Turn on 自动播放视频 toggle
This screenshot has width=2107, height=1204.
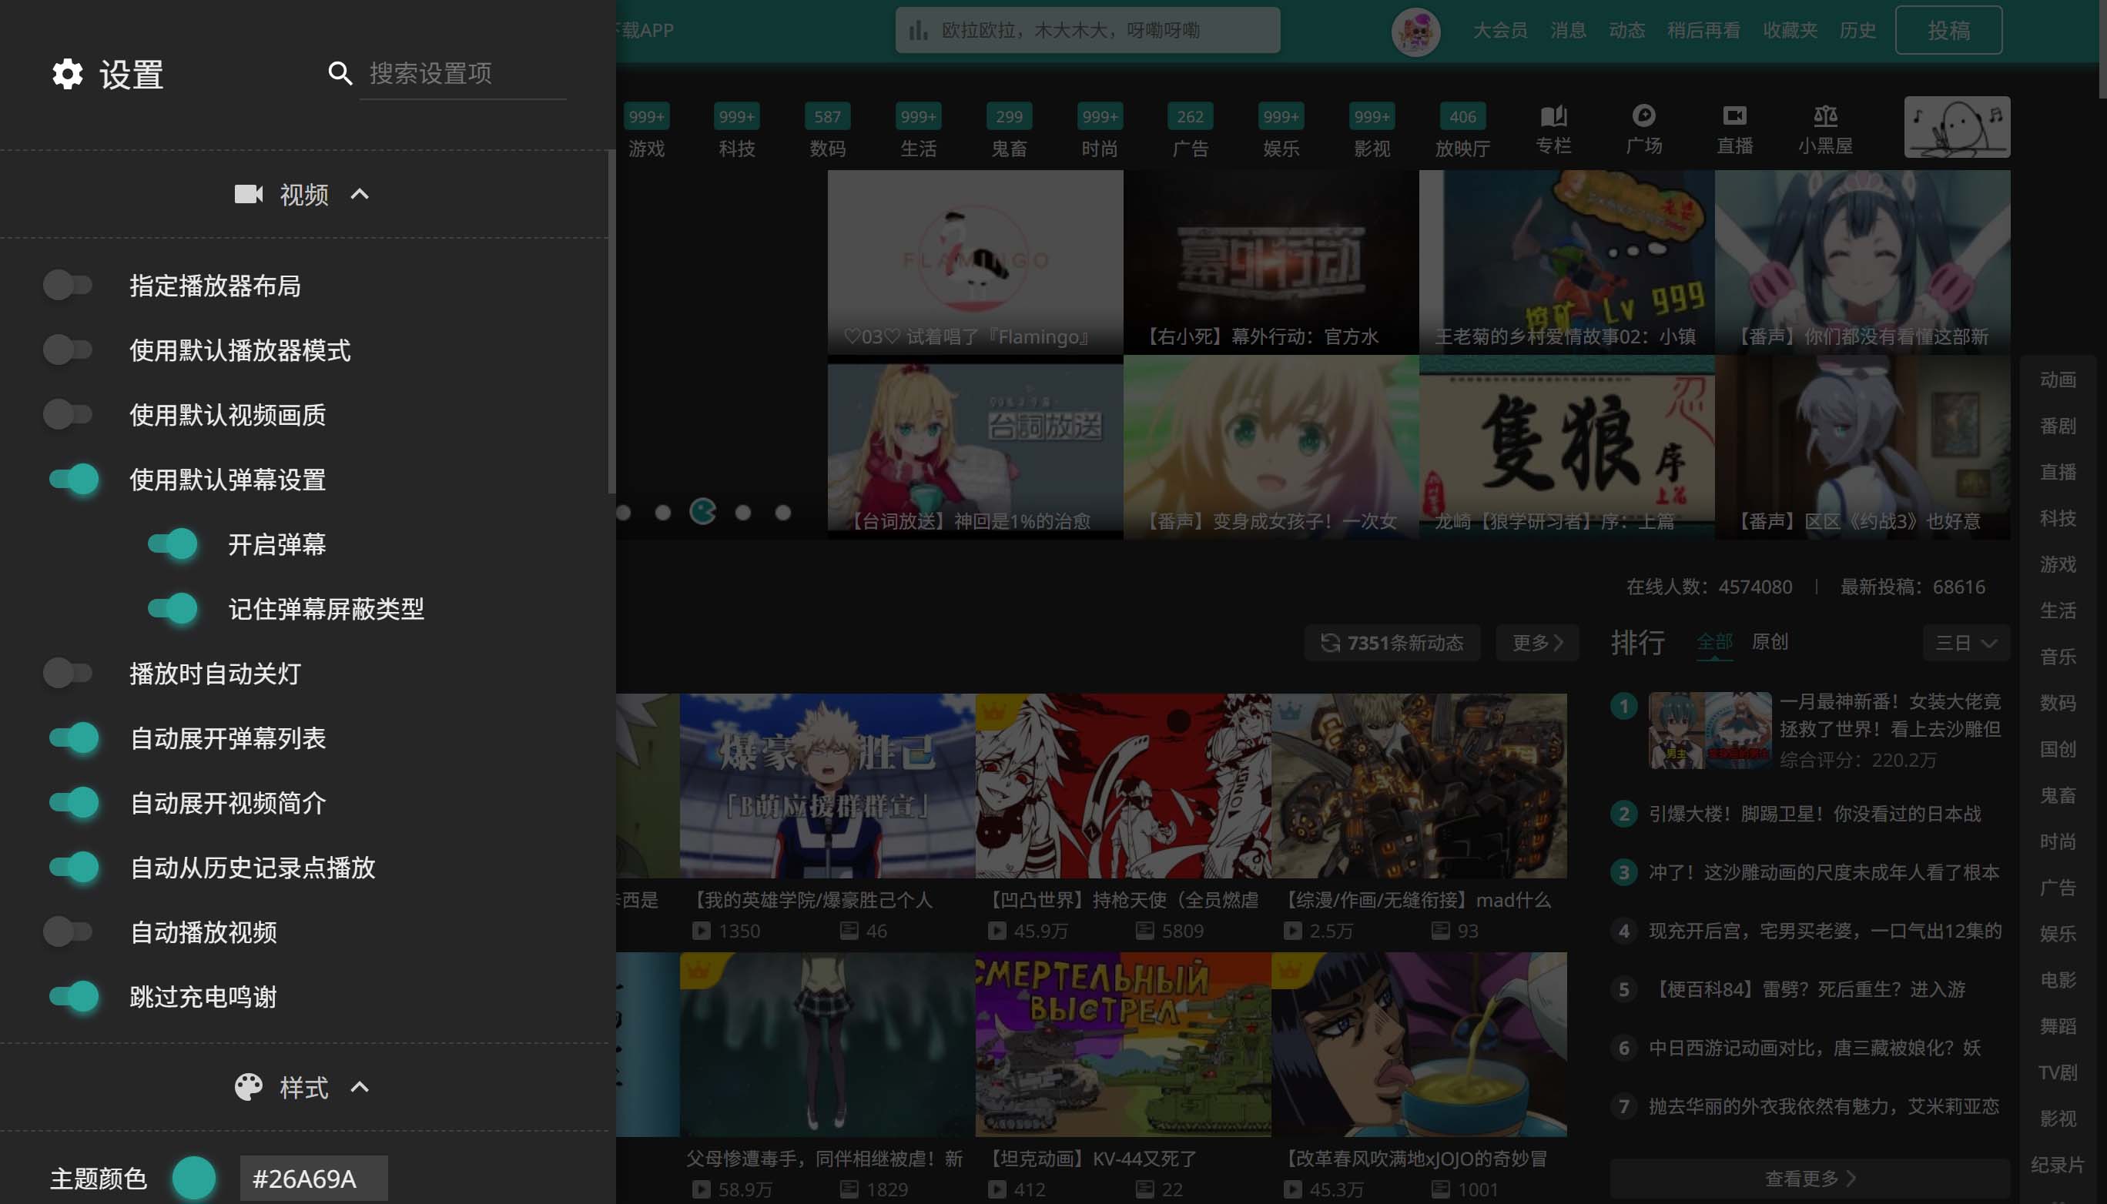coord(69,932)
